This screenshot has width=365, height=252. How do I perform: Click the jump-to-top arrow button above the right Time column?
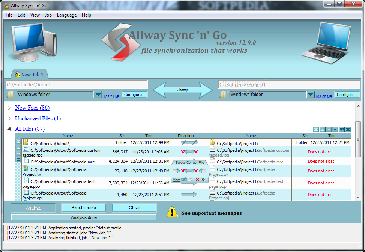316,130
